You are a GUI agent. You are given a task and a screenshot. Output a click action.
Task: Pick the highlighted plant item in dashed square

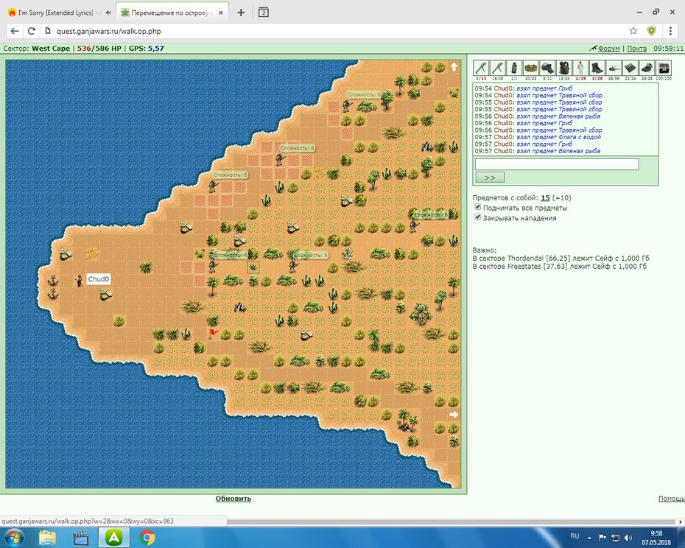coord(253,267)
